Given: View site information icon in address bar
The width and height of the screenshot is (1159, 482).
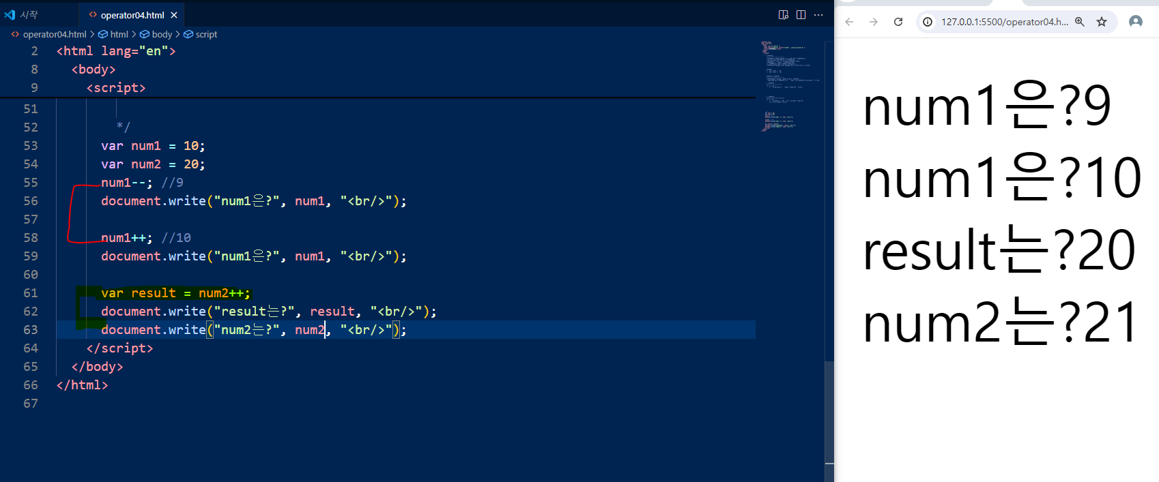Looking at the screenshot, I should [928, 22].
